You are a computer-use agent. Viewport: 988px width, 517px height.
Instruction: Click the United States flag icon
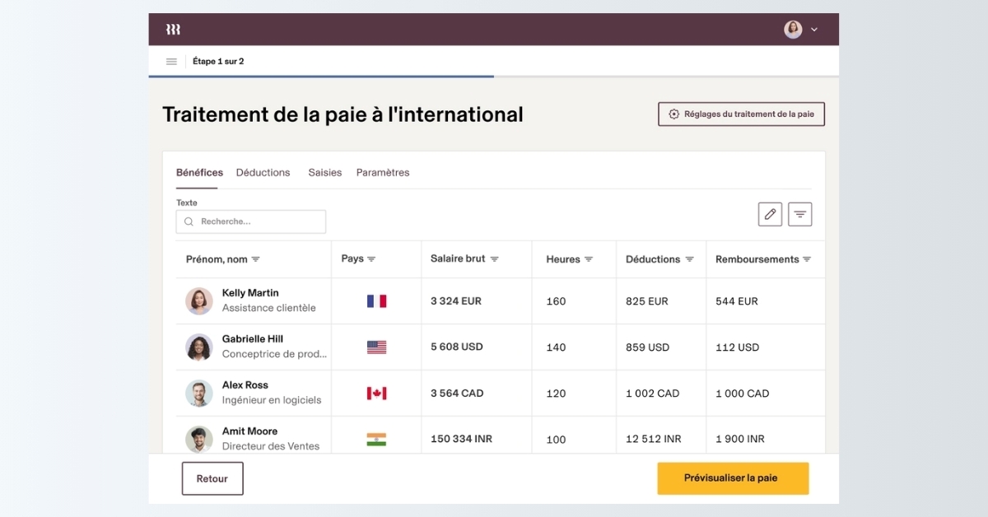coord(376,347)
